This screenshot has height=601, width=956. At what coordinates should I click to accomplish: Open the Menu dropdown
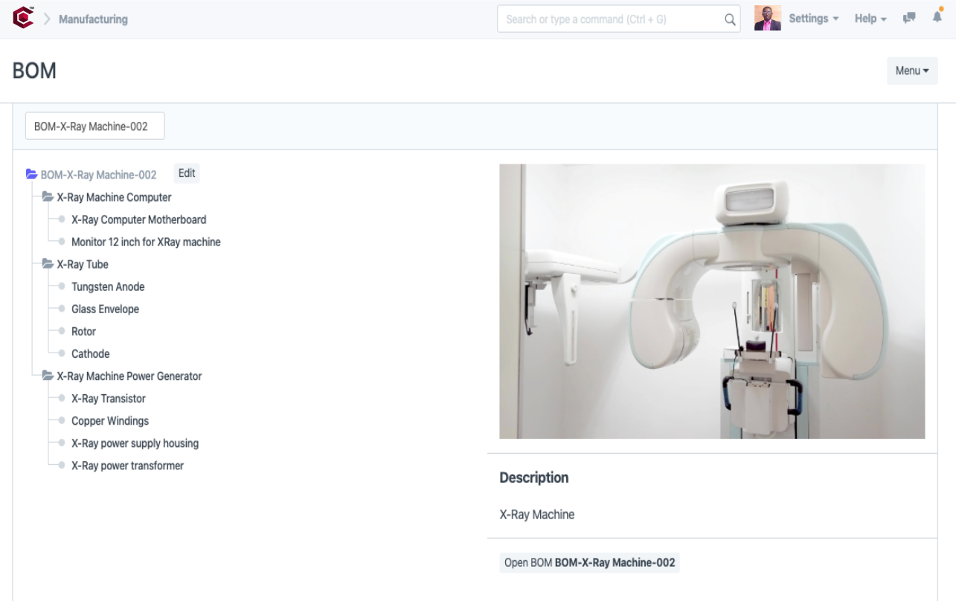[911, 70]
